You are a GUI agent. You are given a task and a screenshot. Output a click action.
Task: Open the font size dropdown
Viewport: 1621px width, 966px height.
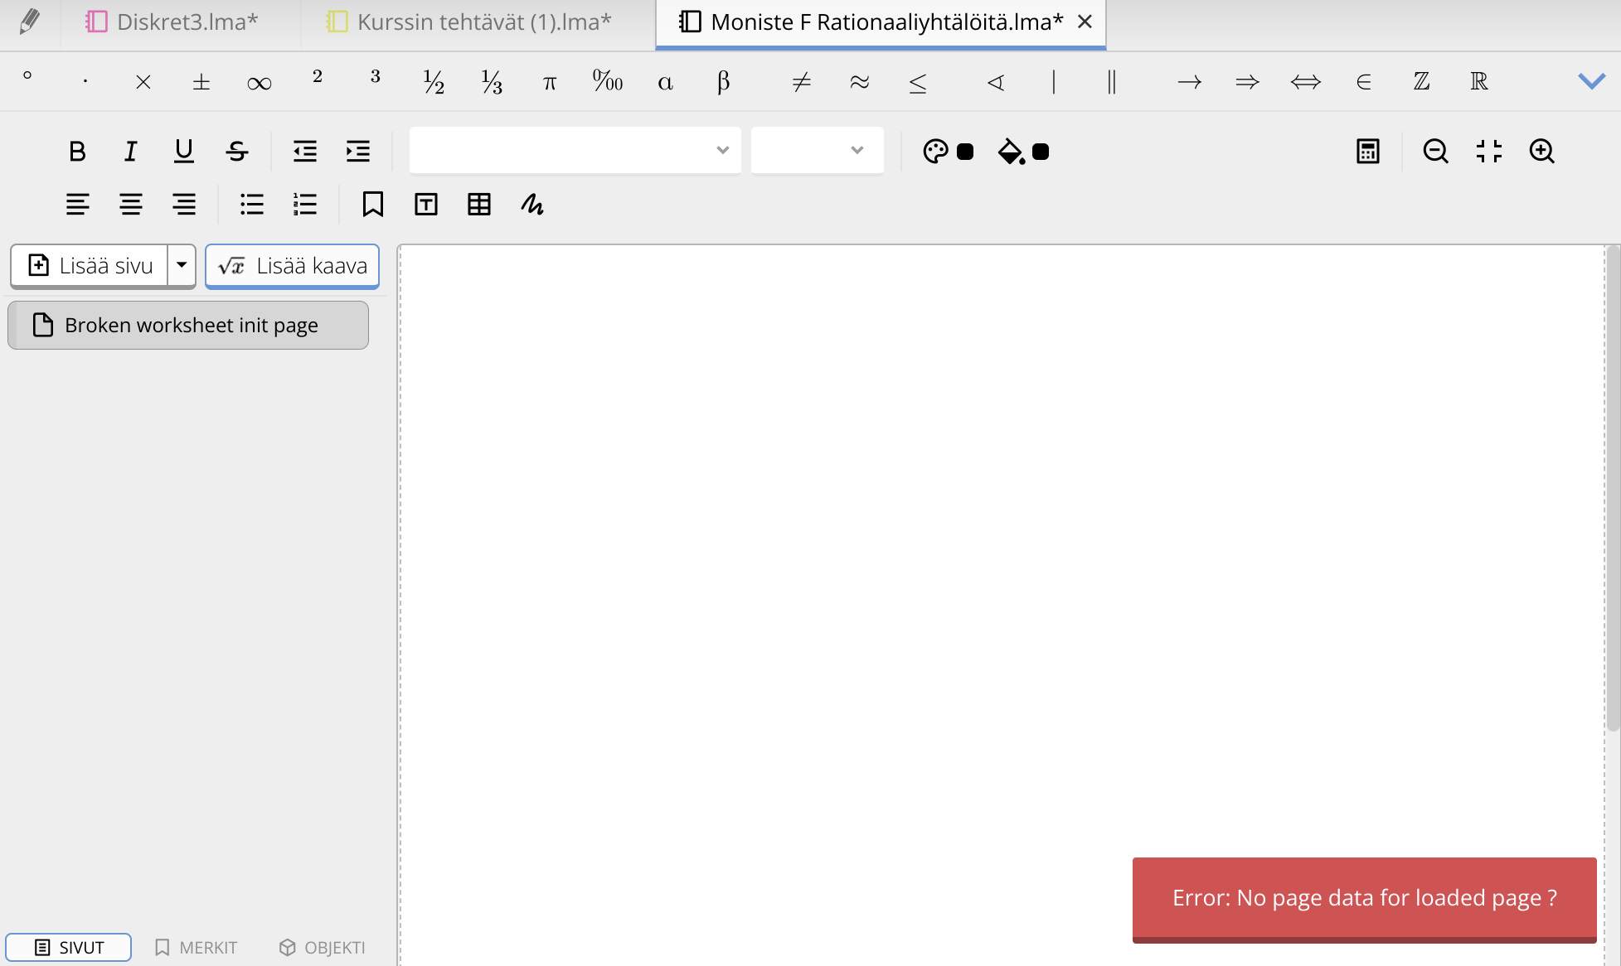point(817,150)
